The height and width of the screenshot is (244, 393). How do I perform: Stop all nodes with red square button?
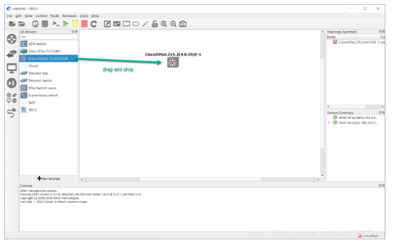(84, 24)
